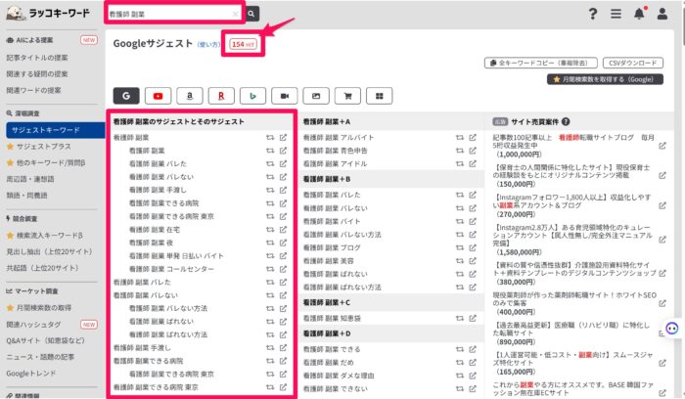Open the chat bot bubble icon

click(672, 328)
